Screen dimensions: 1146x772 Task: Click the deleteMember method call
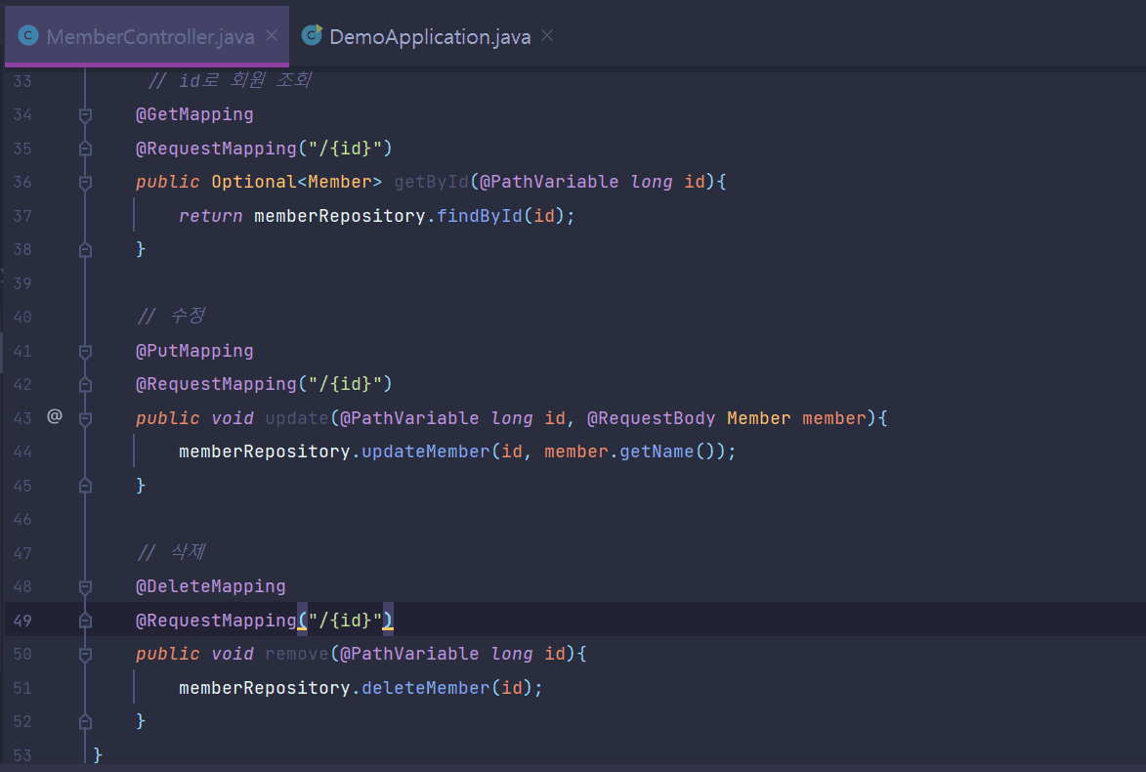point(425,688)
